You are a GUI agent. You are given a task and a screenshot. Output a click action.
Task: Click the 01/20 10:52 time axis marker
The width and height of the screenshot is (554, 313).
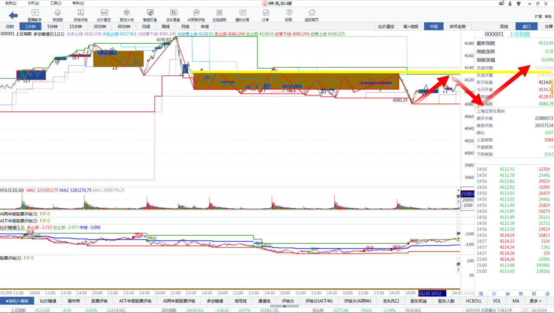click(431, 293)
